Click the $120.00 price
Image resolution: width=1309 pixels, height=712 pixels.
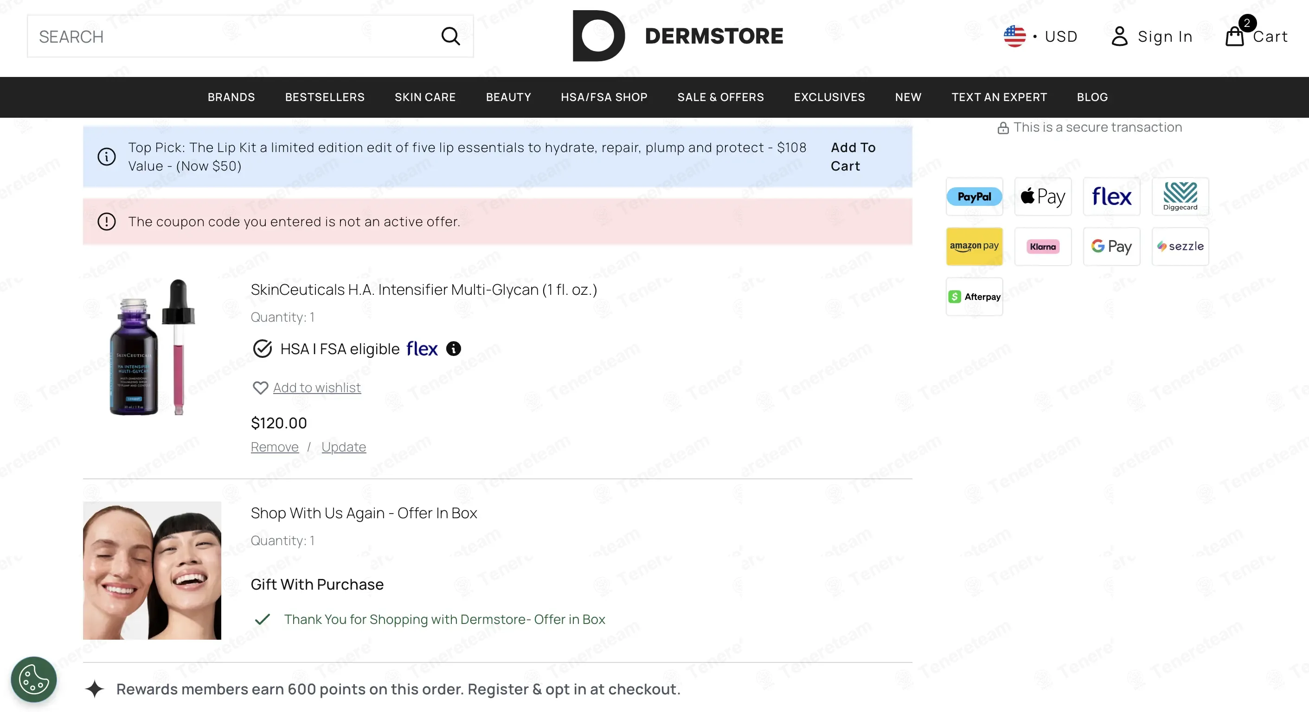coord(279,423)
